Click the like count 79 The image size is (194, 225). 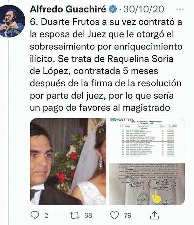pyautogui.click(x=128, y=215)
